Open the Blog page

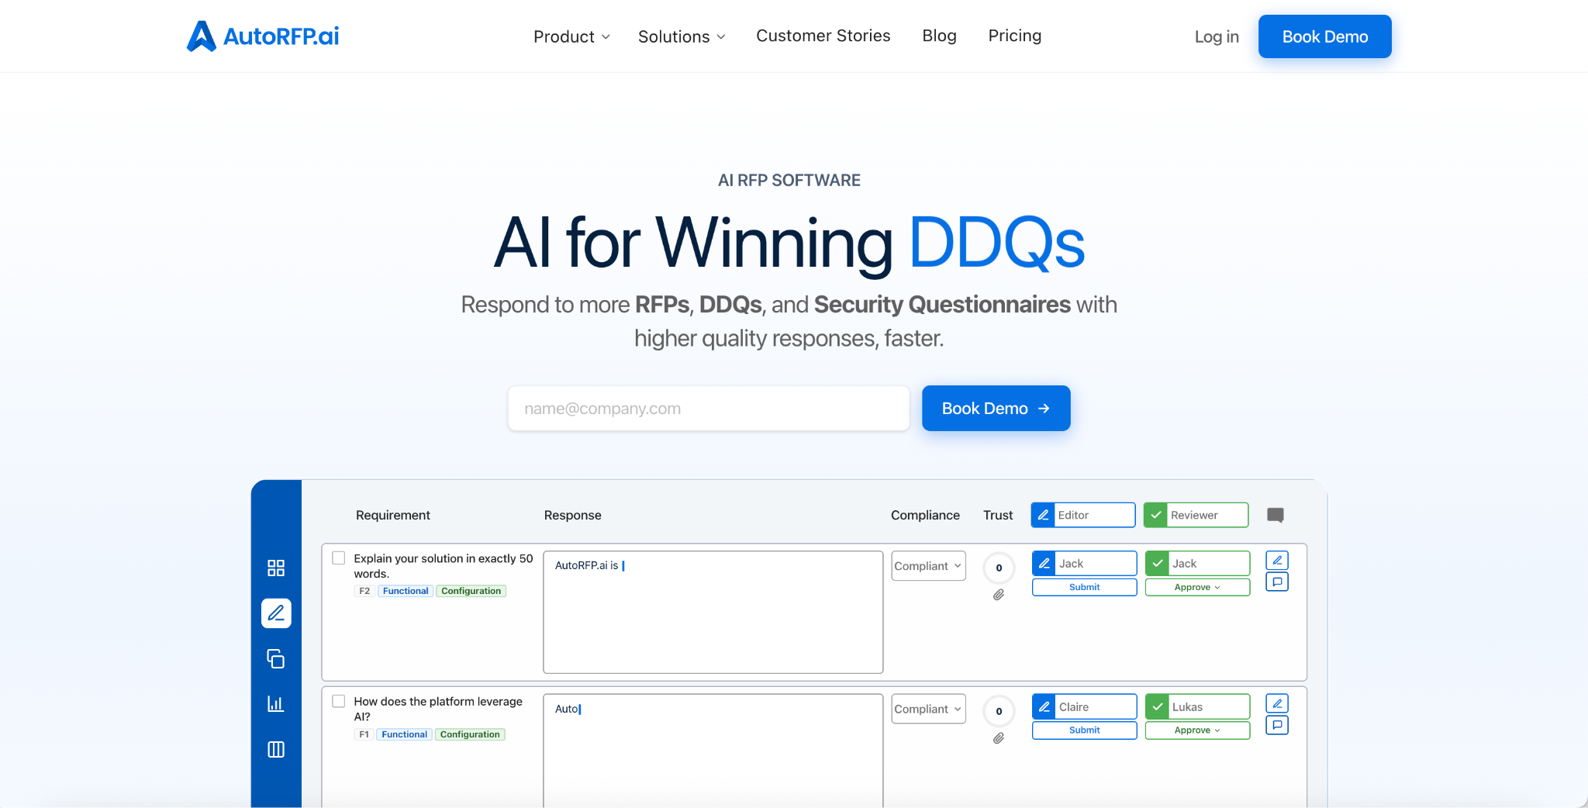pyautogui.click(x=939, y=36)
